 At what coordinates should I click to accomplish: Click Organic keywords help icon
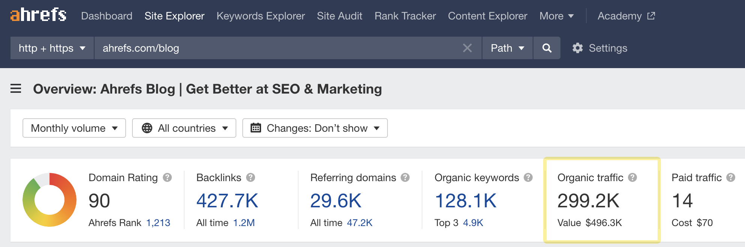[528, 177]
